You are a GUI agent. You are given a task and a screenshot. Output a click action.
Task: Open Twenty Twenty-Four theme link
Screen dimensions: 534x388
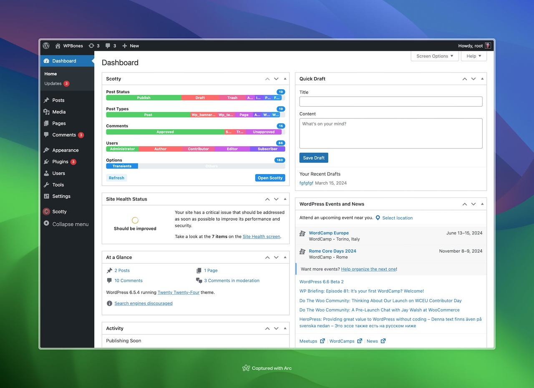coord(179,293)
